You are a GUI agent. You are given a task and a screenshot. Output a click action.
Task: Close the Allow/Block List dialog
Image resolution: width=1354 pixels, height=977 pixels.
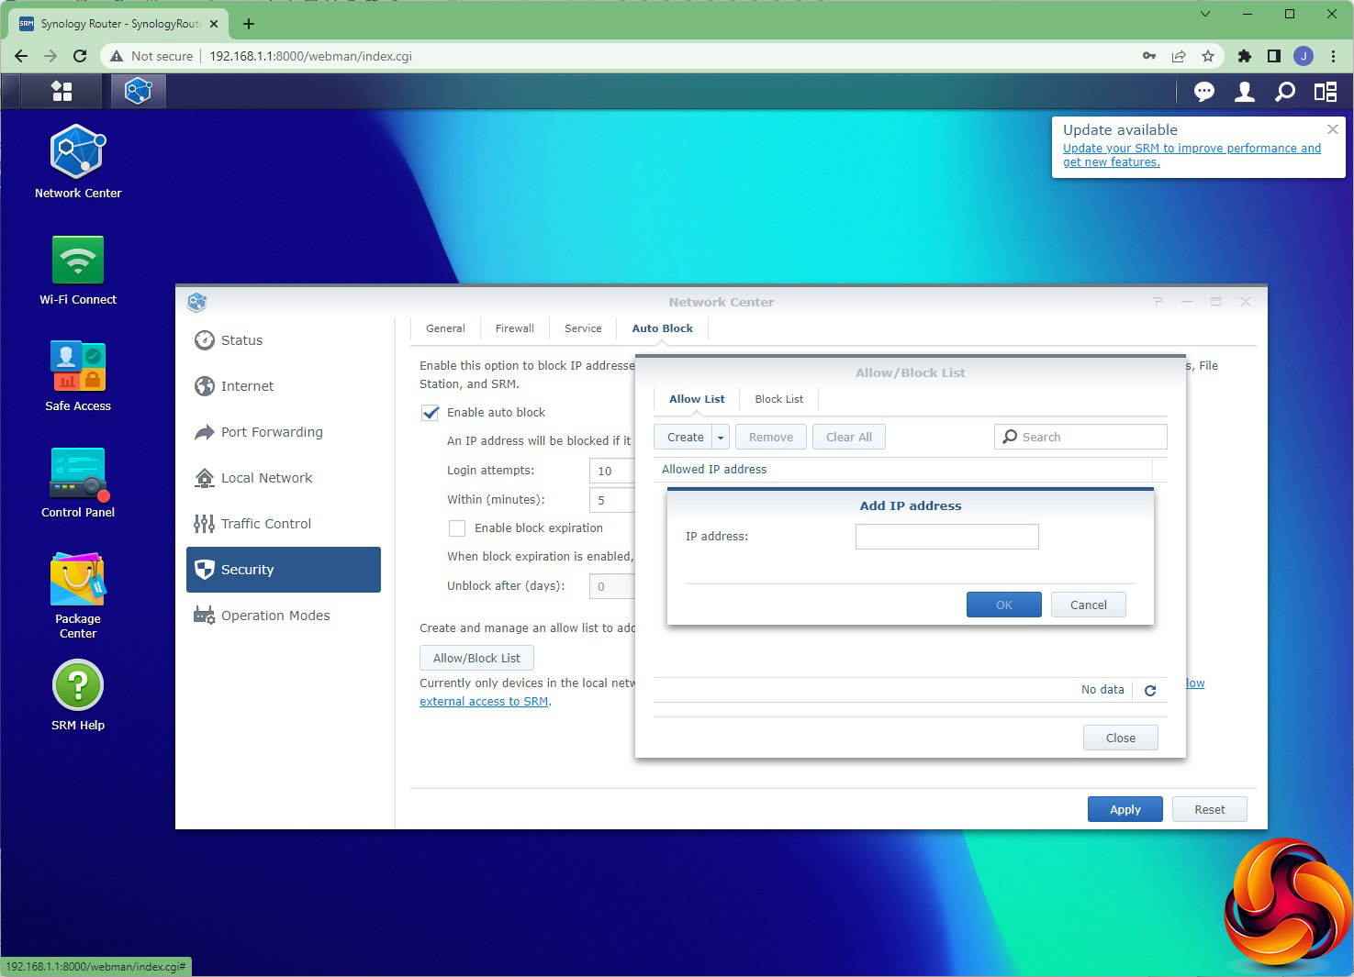click(1120, 738)
